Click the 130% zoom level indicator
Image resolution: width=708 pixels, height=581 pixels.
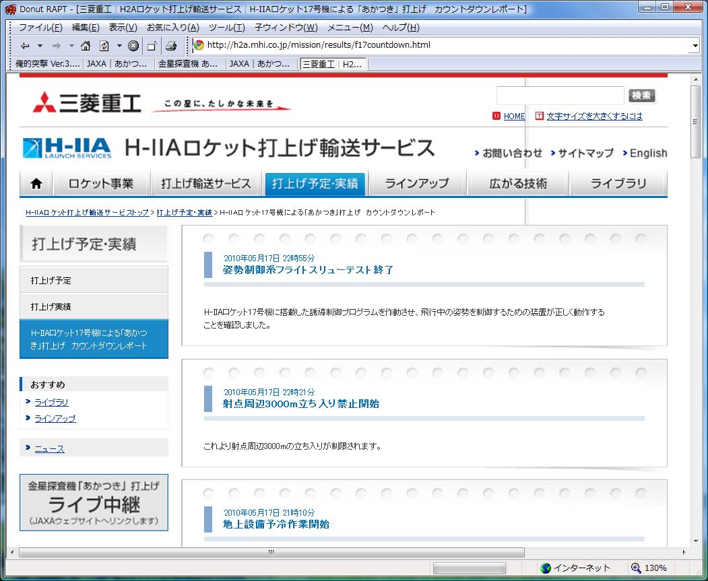point(655,568)
